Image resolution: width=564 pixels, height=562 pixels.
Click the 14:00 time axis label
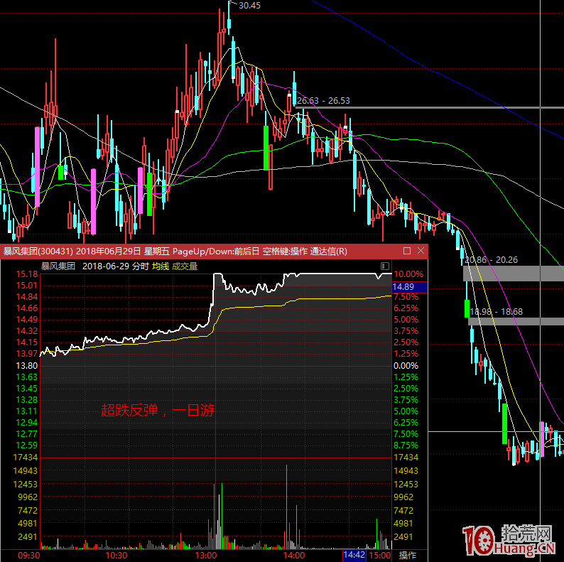coord(294,556)
